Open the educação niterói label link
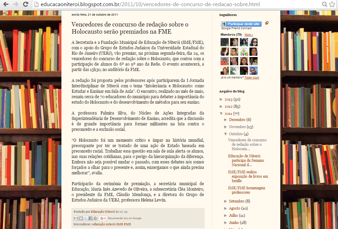This screenshot has width=338, height=229. (x=104, y=224)
